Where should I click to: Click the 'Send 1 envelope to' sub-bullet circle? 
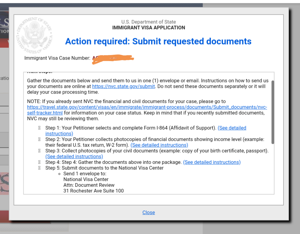[59, 174]
